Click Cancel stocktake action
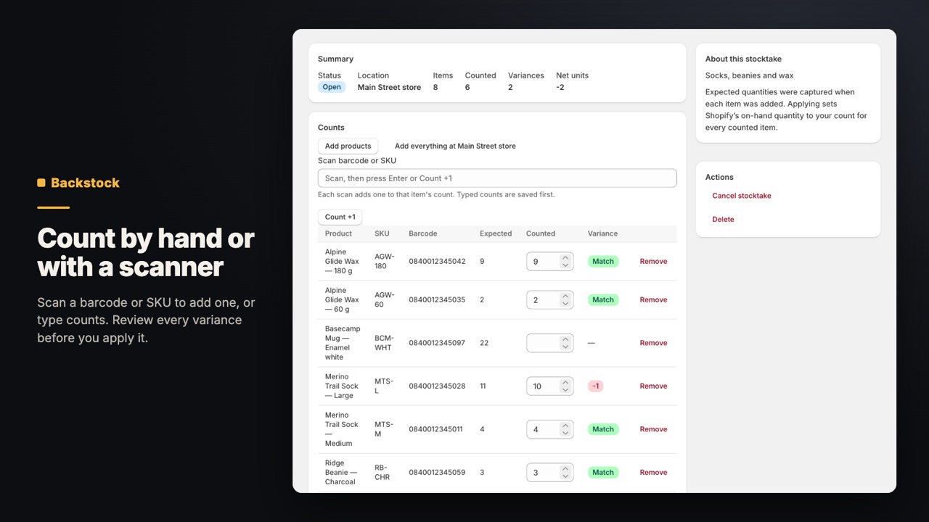 [x=741, y=196]
